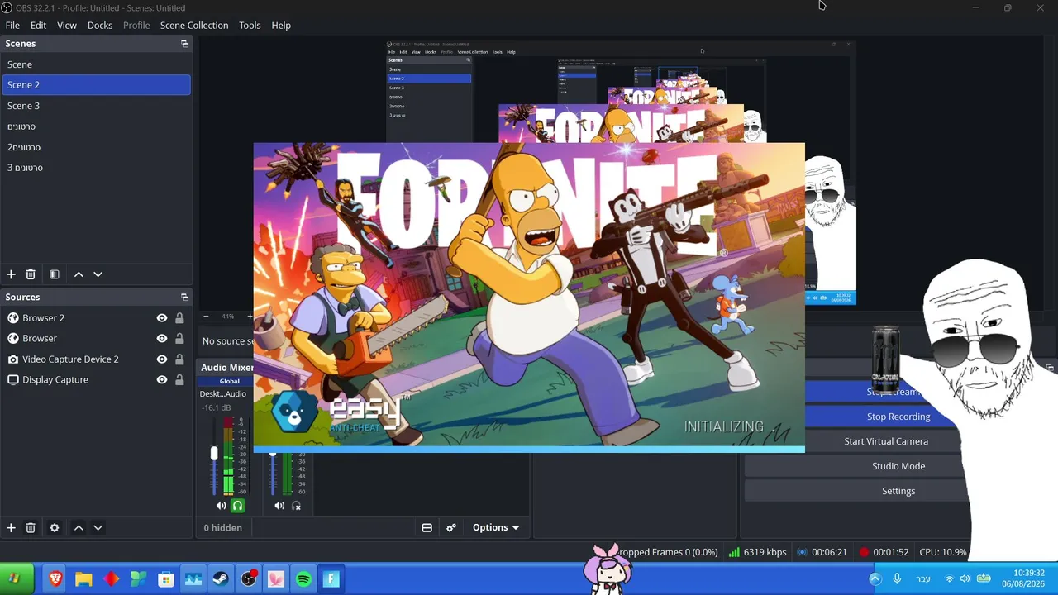The width and height of the screenshot is (1058, 595).
Task: Expand the Audio Mixer Options dropdown
Action: pyautogui.click(x=496, y=528)
